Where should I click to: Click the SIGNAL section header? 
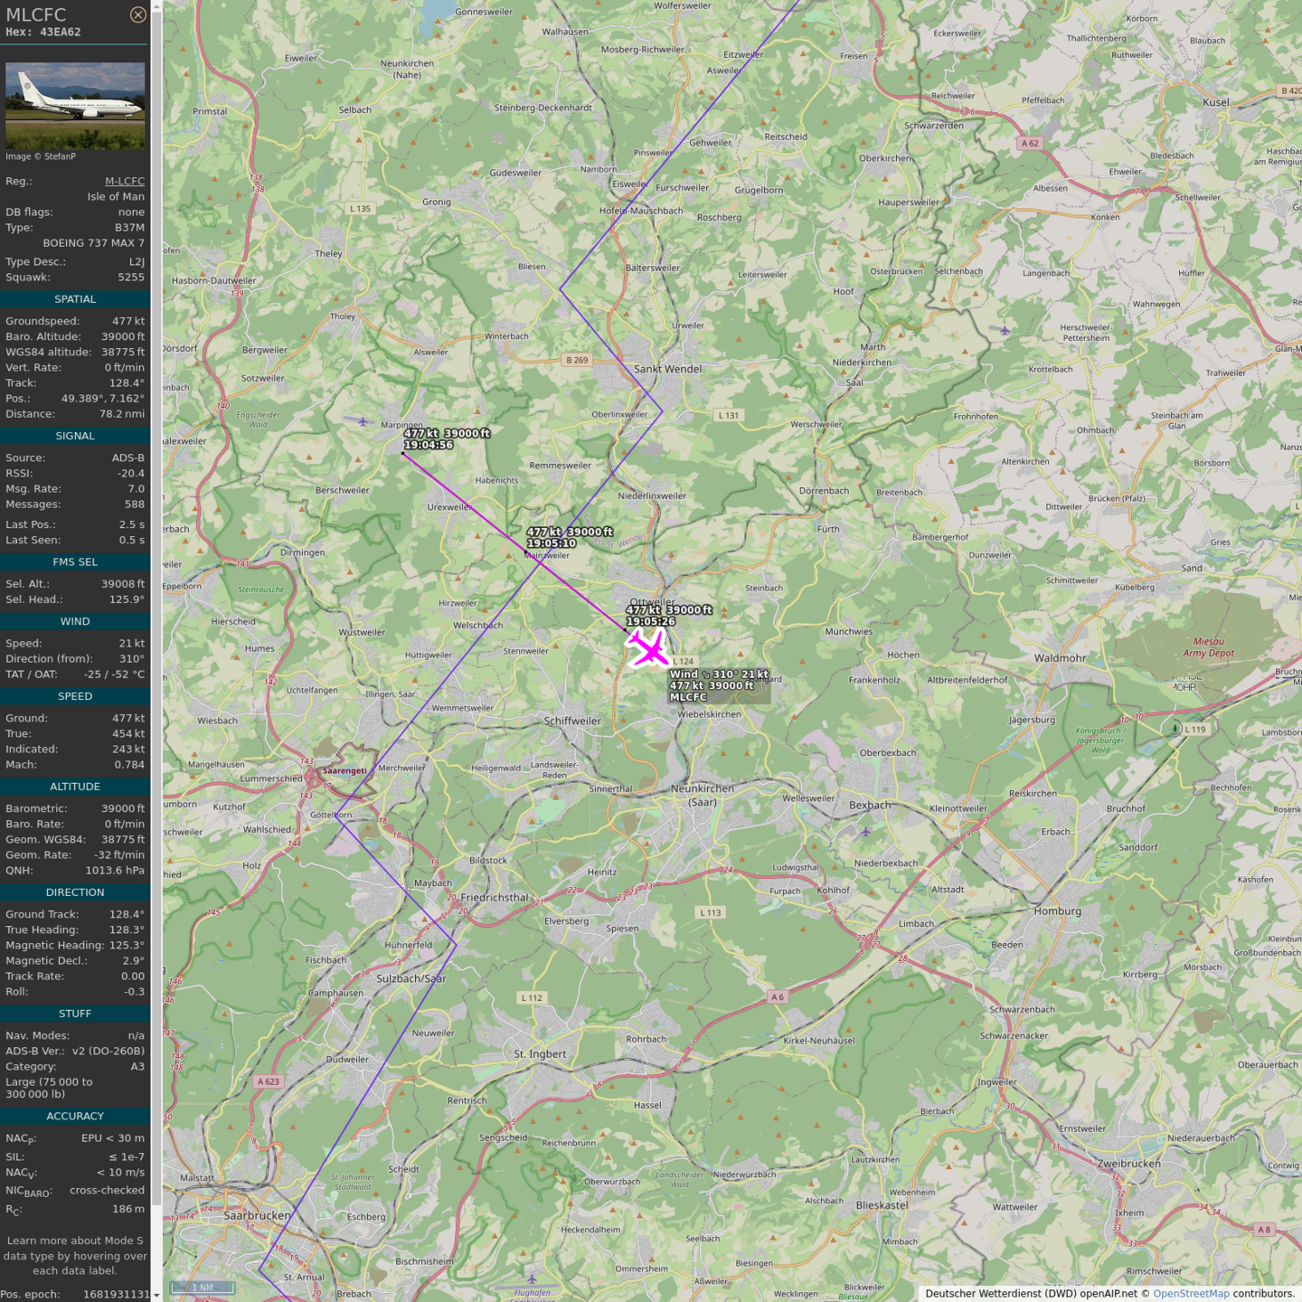(75, 436)
